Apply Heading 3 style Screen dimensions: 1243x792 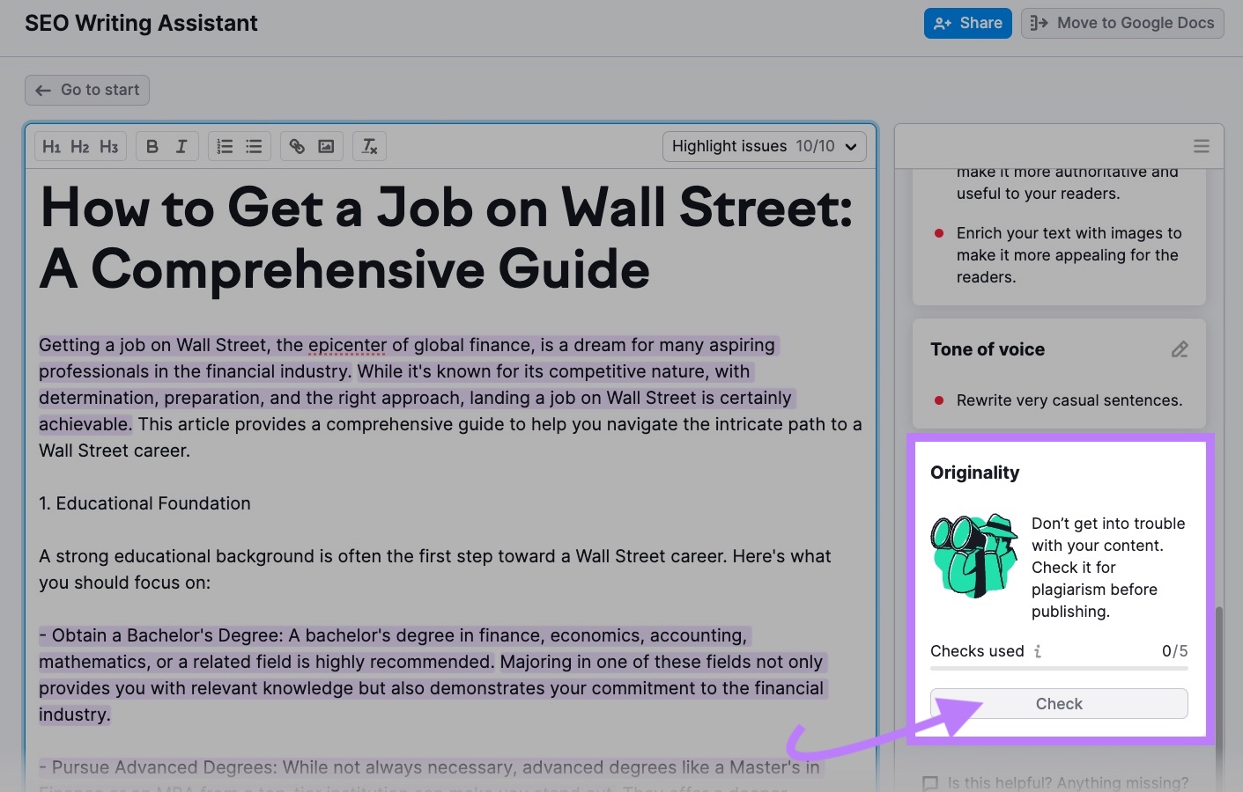pos(108,146)
